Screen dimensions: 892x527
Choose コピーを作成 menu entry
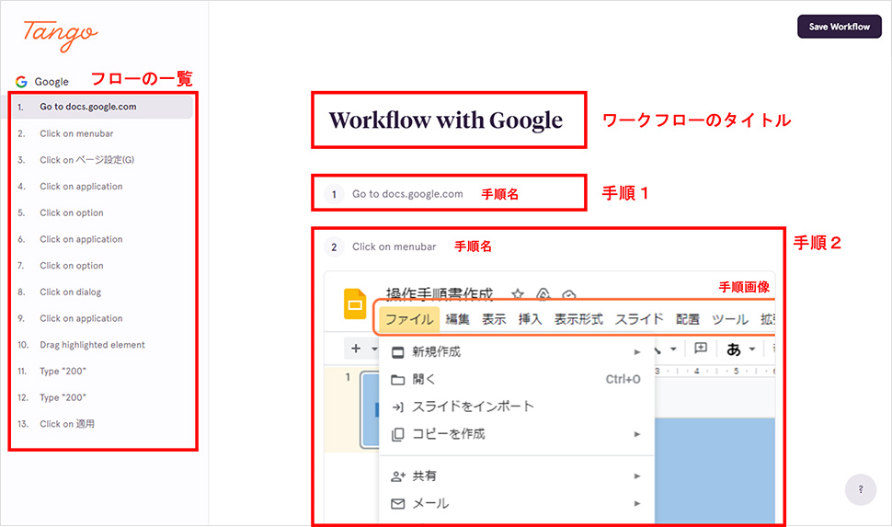tap(517, 434)
